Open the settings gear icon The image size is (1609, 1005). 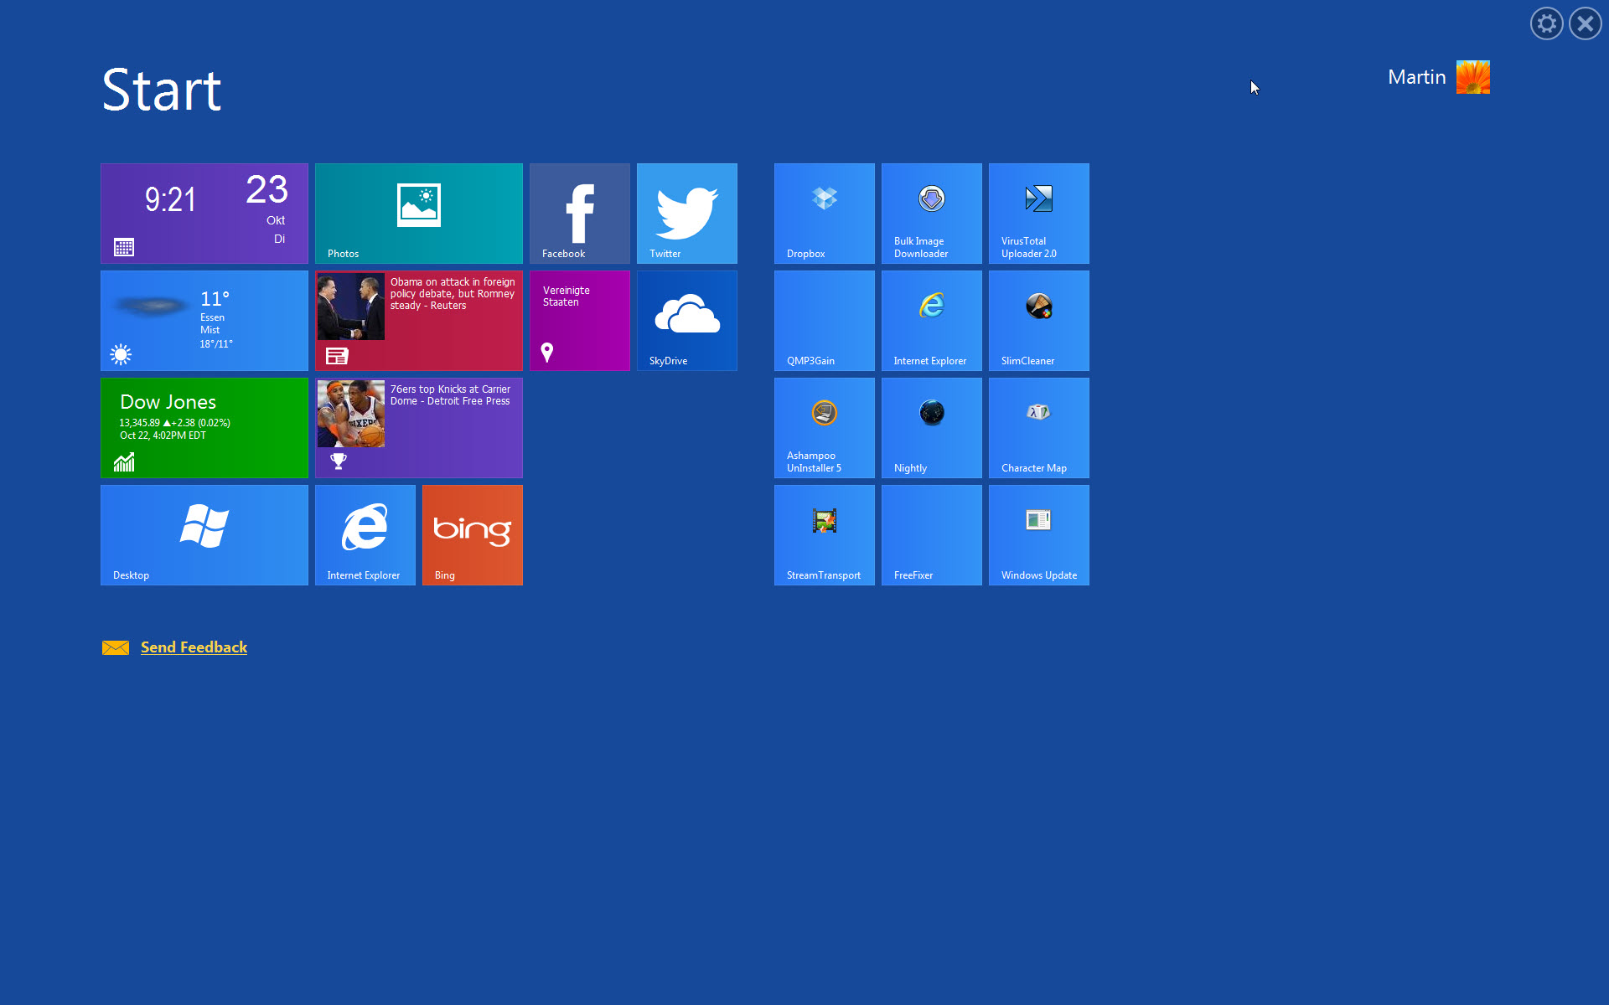tap(1547, 23)
